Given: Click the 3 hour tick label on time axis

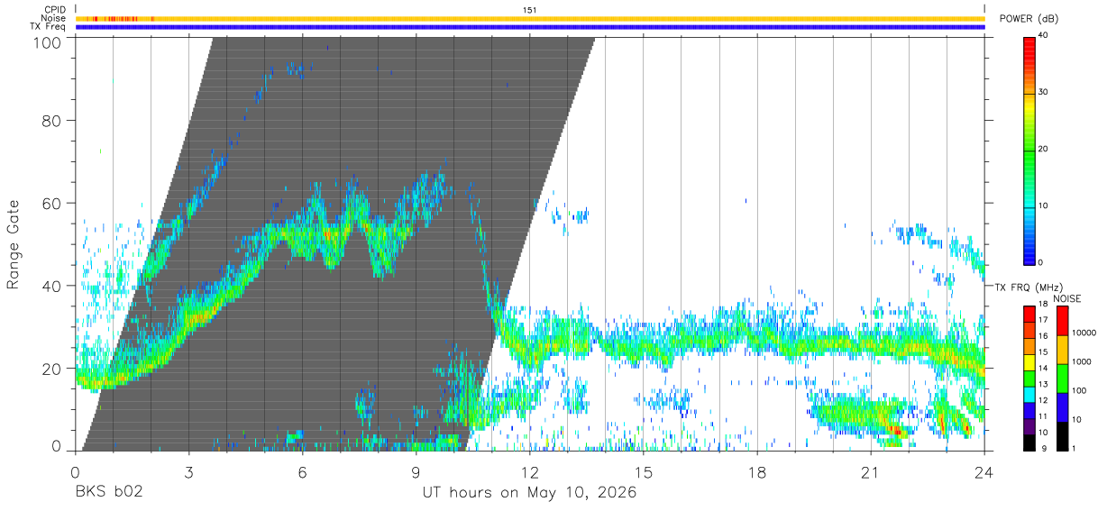Looking at the screenshot, I should [x=189, y=471].
